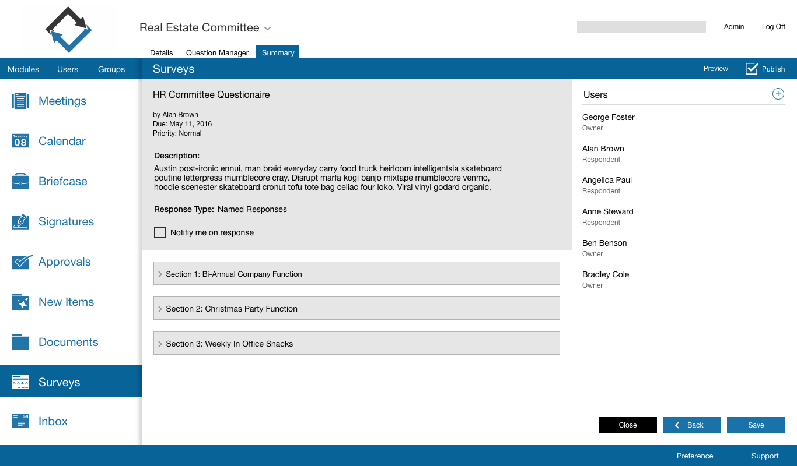
Task: Click the Named Responses value
Action: [252, 209]
